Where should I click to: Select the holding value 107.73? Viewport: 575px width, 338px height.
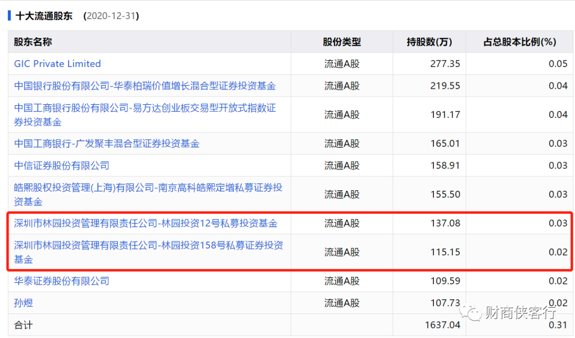tap(445, 303)
